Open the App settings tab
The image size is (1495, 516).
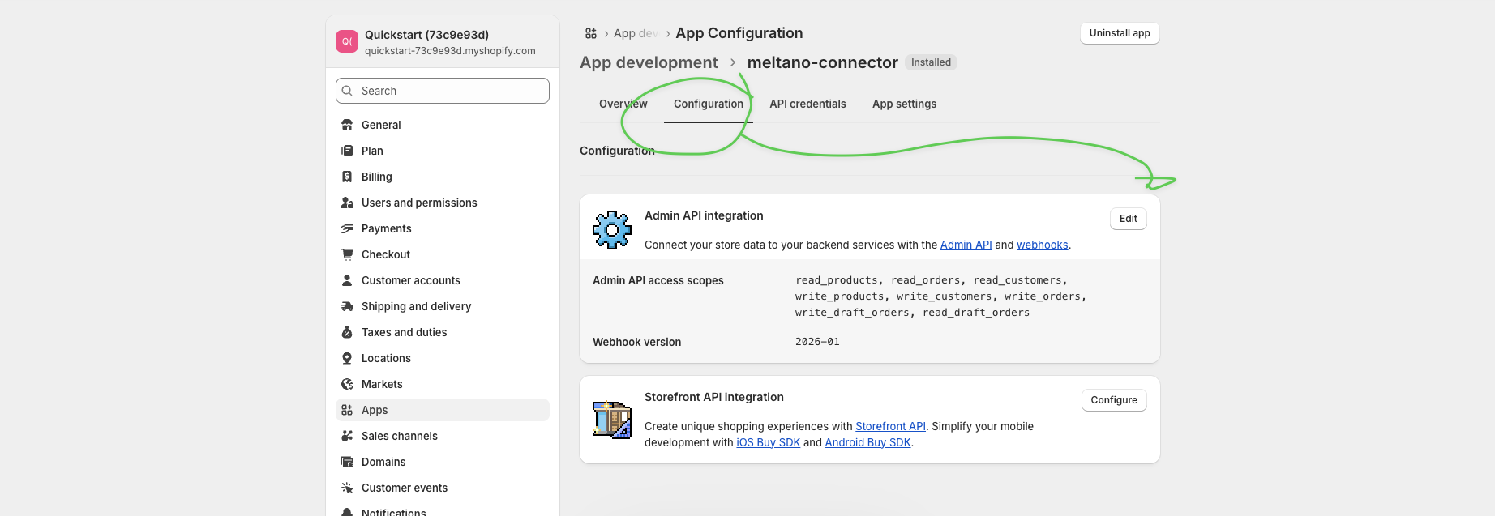[904, 104]
